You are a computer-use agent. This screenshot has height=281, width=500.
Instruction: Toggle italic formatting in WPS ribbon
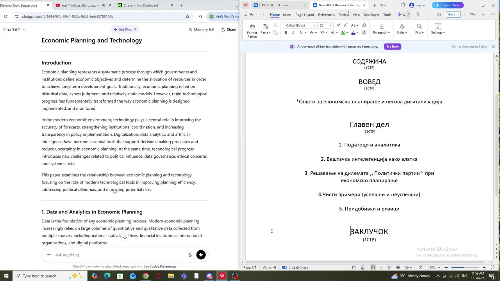tap(293, 33)
